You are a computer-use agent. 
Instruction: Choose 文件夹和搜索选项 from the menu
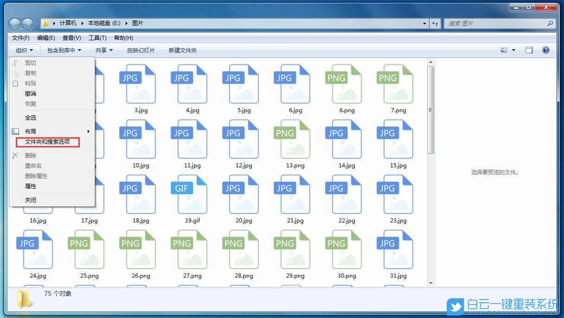click(x=48, y=142)
